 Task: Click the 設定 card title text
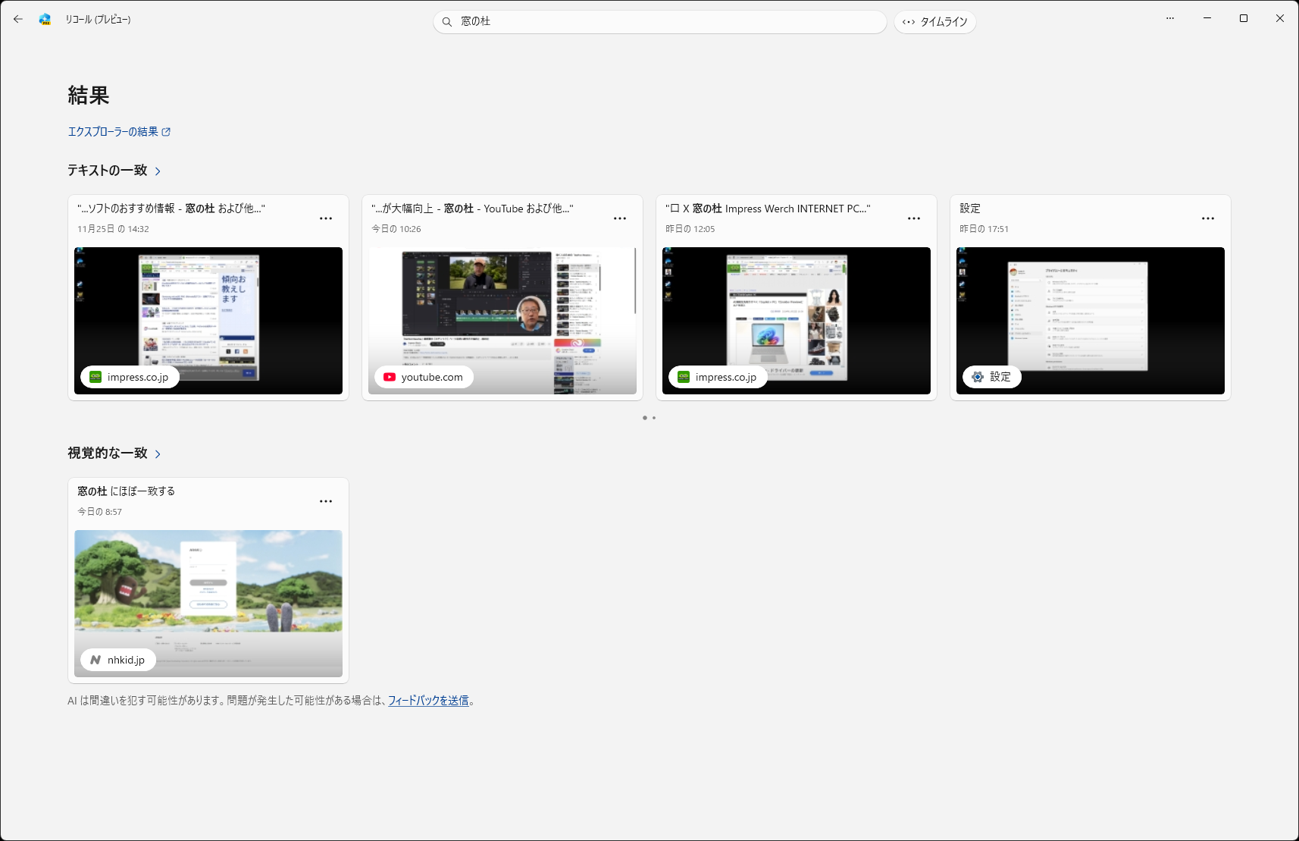click(970, 209)
